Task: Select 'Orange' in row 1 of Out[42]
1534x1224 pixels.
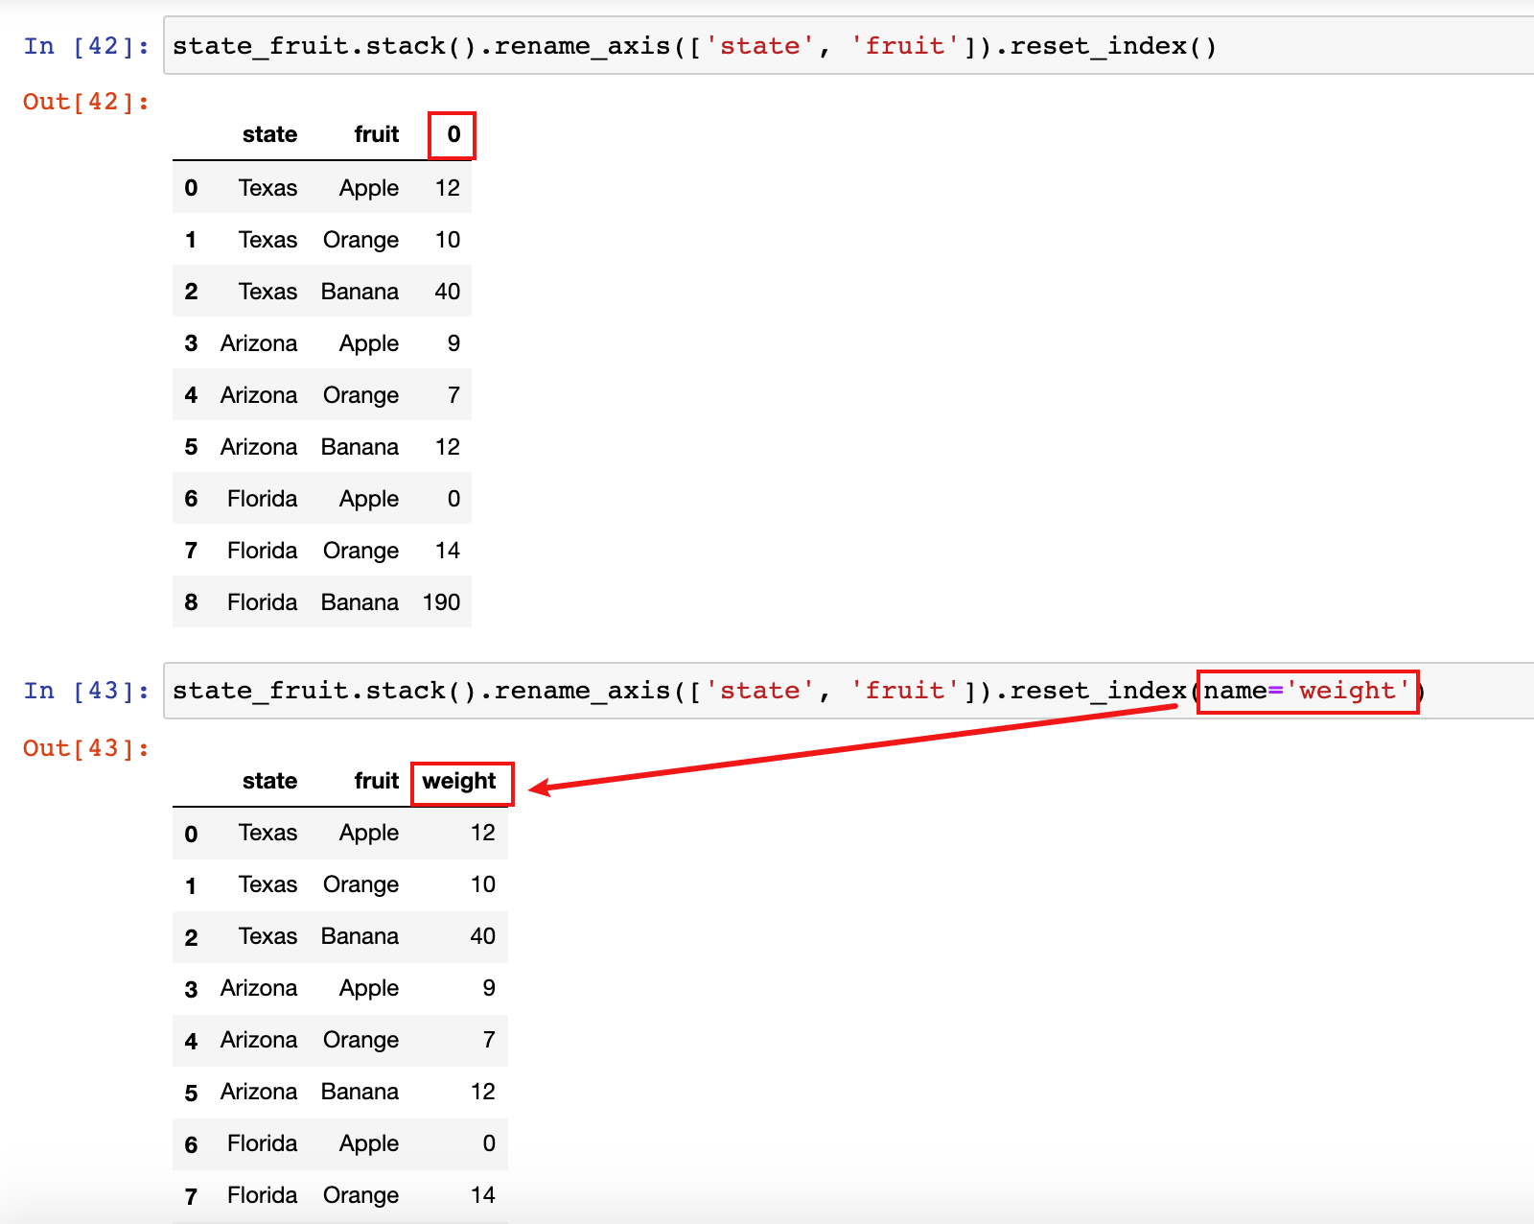Action: coord(360,240)
